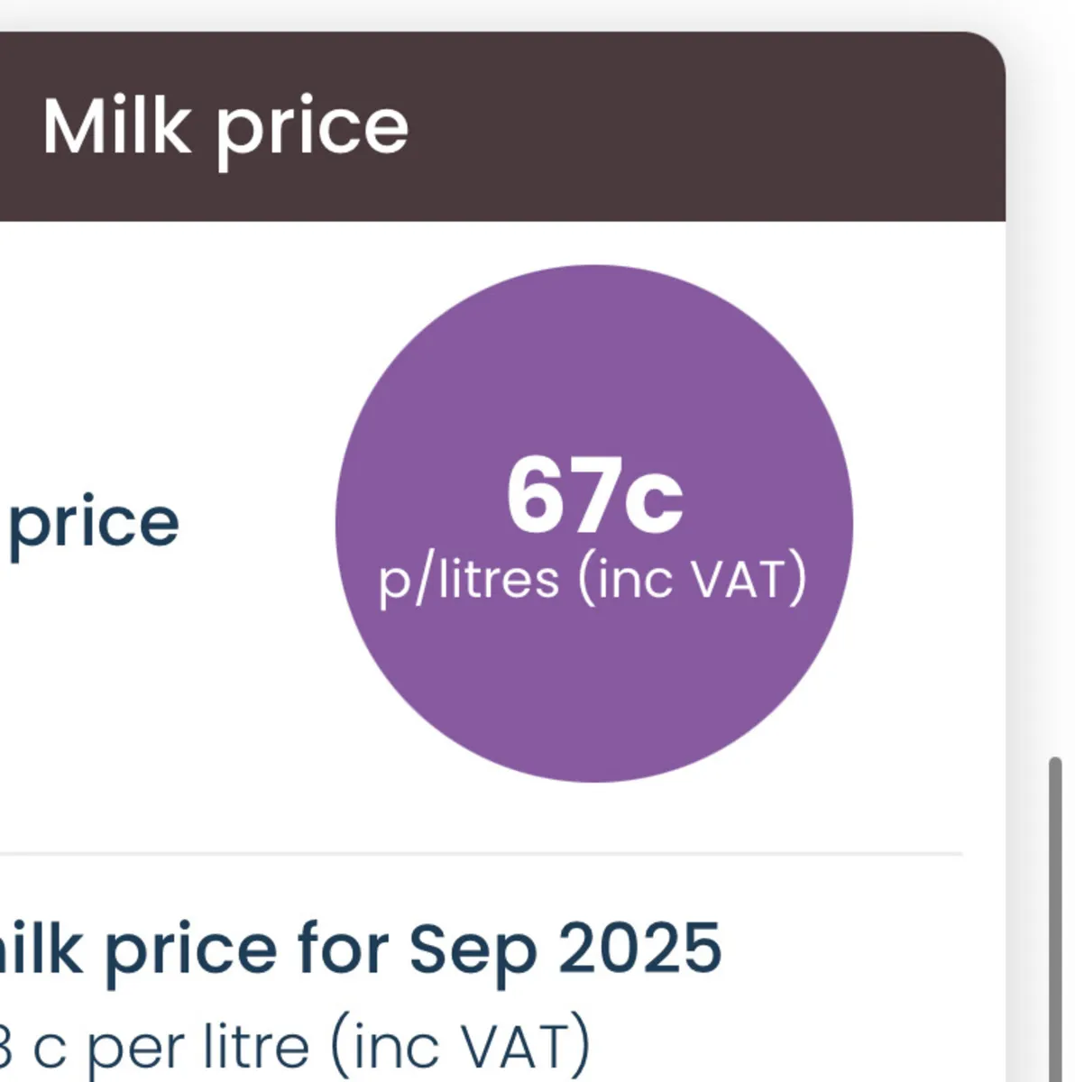Click the "c per litre" text line
Viewport: 1075px width, 1082px height.
[x=171, y=1046]
